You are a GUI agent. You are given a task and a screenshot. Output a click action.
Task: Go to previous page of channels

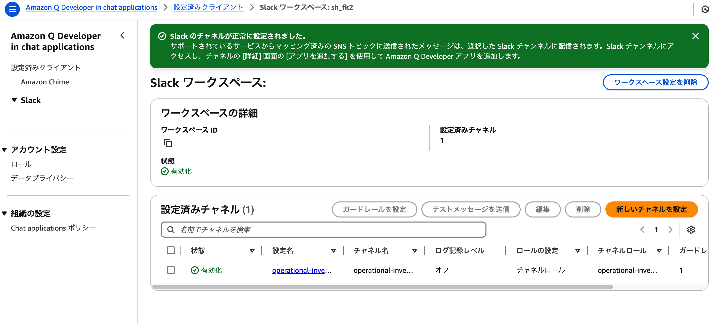(642, 230)
